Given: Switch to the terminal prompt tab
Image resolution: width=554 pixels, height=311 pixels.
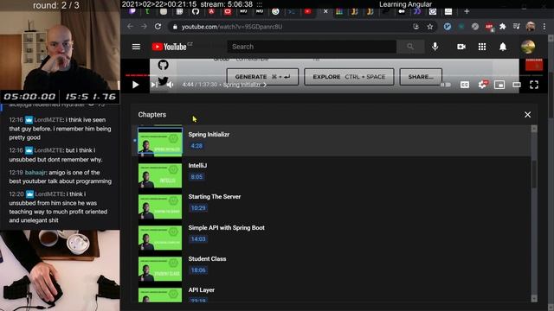Looking at the screenshot, I should coord(292,11).
